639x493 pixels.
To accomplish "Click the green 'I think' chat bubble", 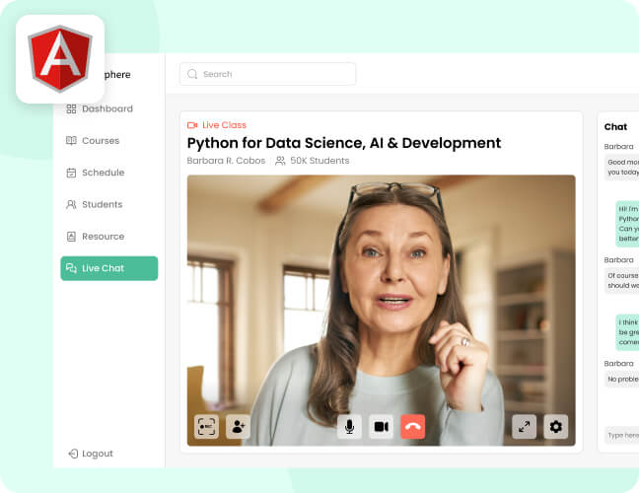I will pos(627,332).
